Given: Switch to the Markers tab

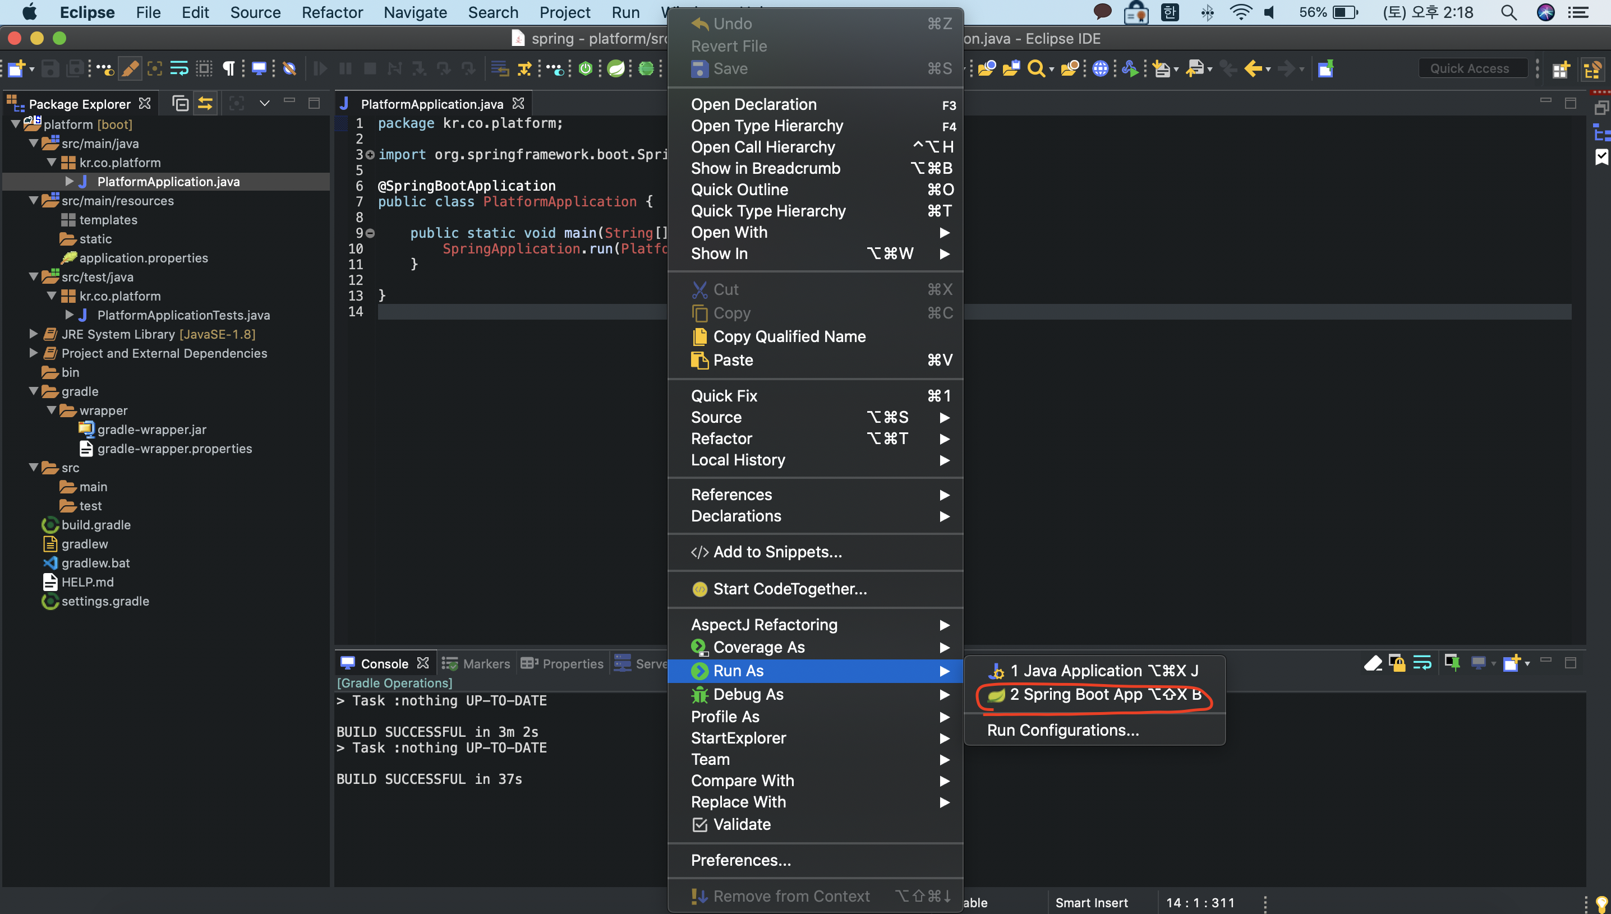Looking at the screenshot, I should click(476, 663).
